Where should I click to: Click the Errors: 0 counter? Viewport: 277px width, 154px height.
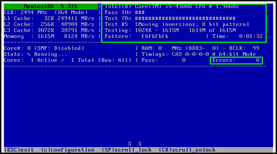coord(236,60)
